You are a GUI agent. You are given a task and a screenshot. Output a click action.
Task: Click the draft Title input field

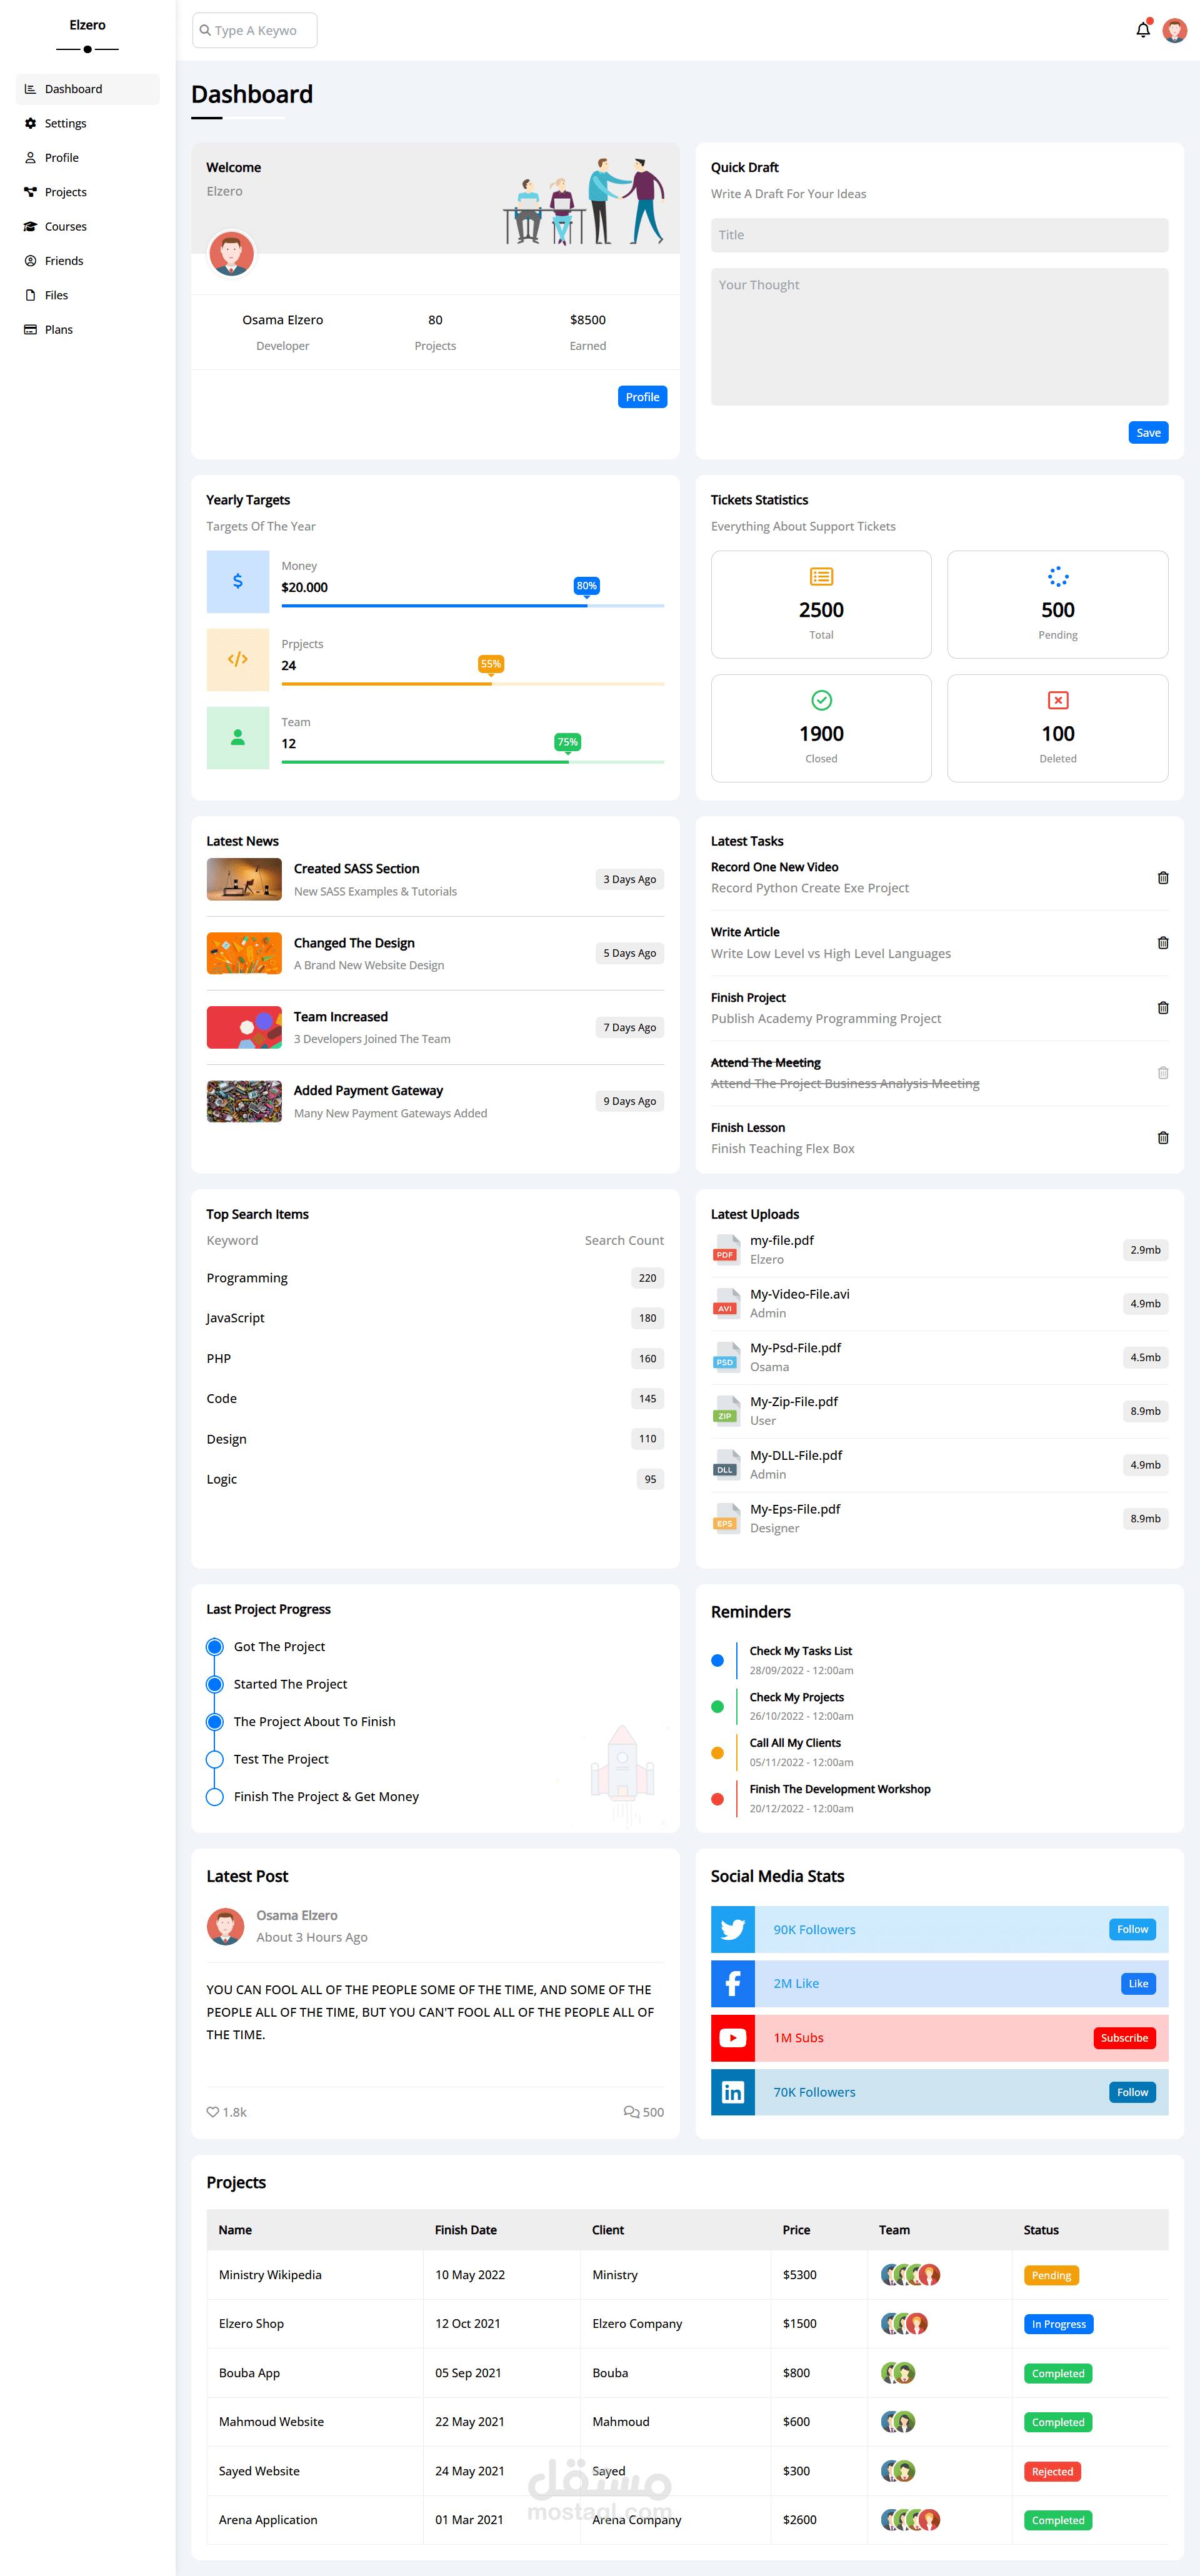click(x=939, y=235)
